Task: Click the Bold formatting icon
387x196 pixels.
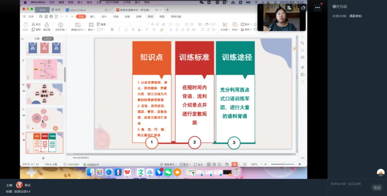Action: tap(112, 30)
